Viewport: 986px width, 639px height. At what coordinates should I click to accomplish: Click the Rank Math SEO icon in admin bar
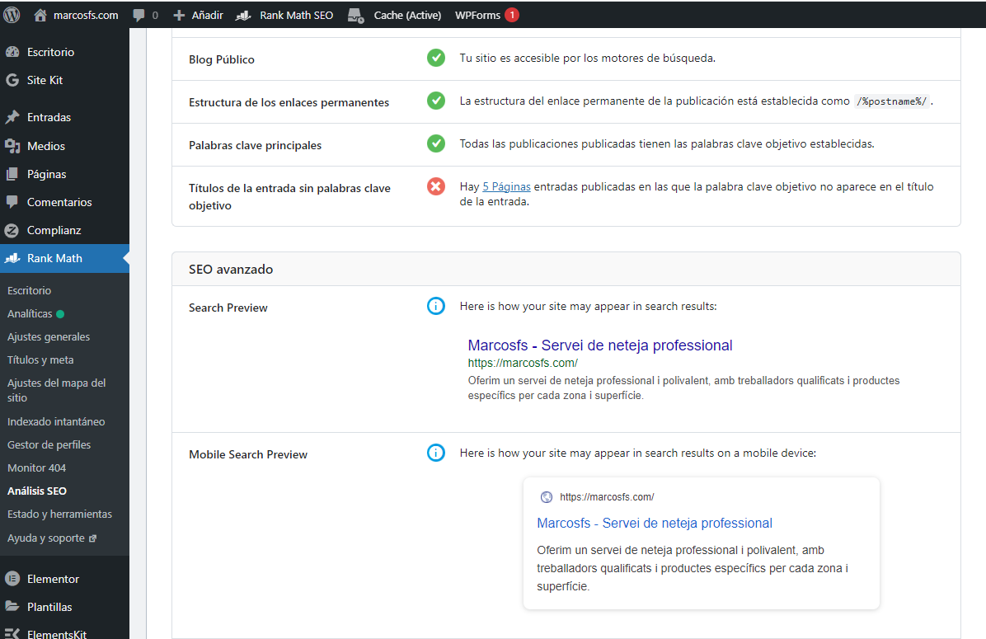(243, 15)
